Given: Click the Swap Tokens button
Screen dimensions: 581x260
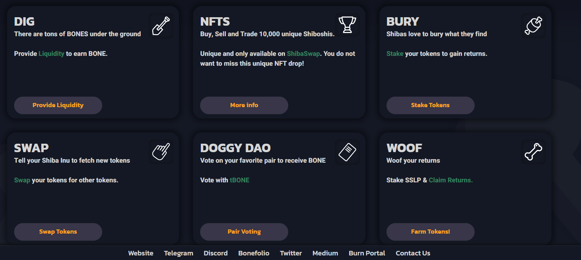Looking at the screenshot, I should (58, 232).
